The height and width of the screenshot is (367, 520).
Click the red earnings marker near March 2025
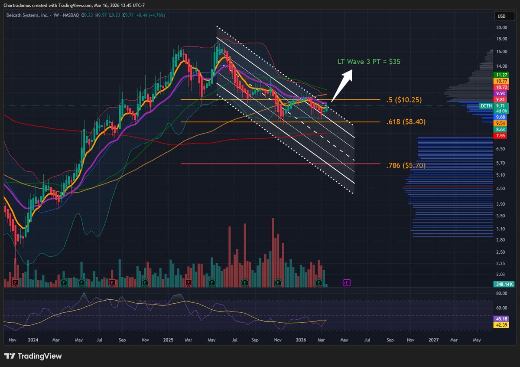(x=188, y=283)
